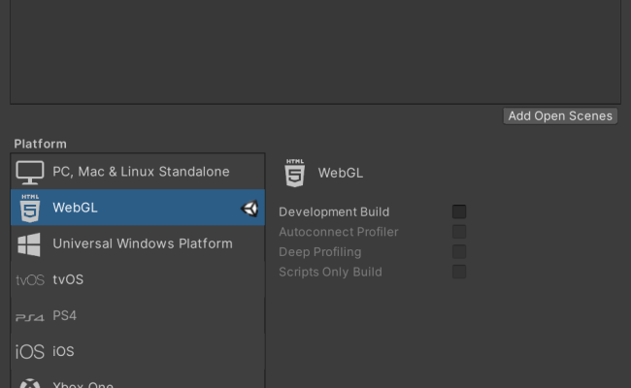
Task: Click the Windows logo for Universal Windows Platform
Action: click(x=29, y=244)
